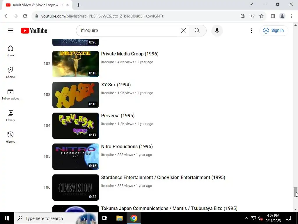Open Task View on the taskbar

pos(105,218)
